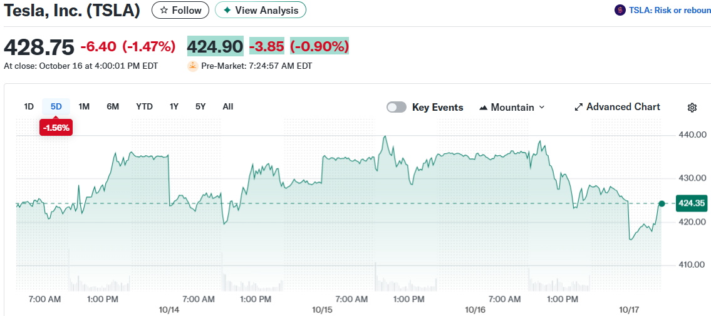Click the pre-market sunrise icon
This screenshot has height=316, width=711.
[193, 66]
